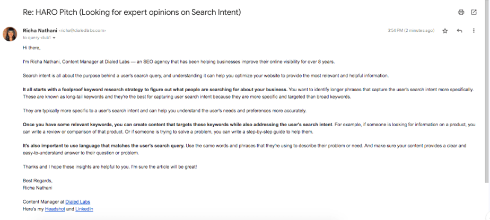Print this email with the printer icon

(x=461, y=12)
